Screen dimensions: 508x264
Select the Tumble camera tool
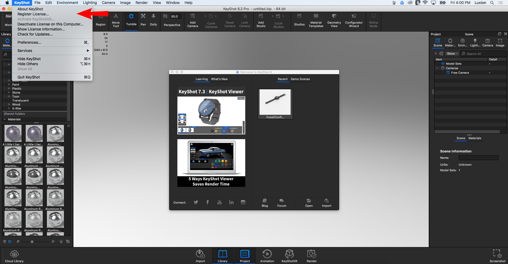click(x=131, y=20)
